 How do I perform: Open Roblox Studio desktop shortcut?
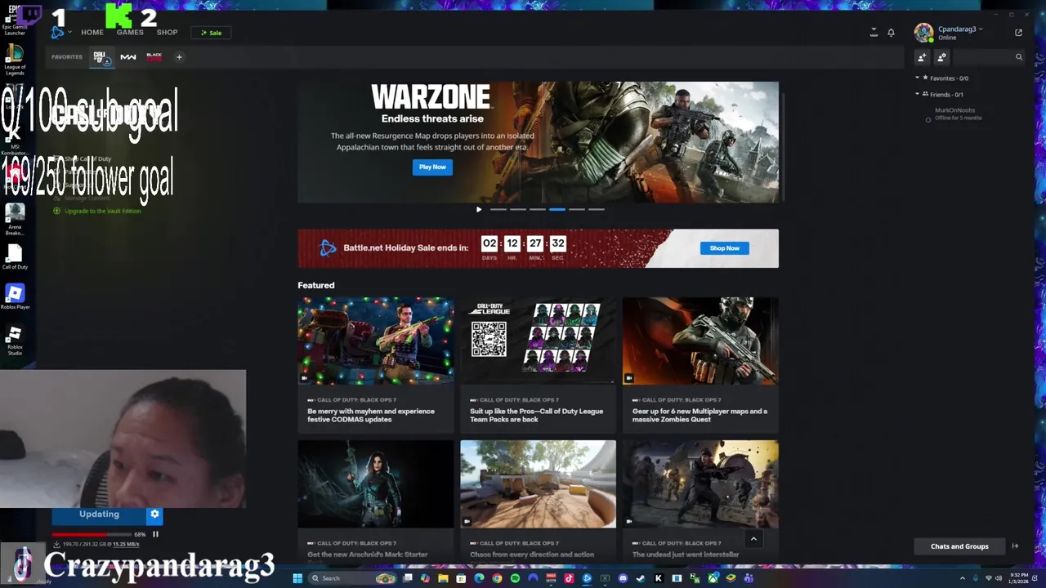(x=15, y=340)
